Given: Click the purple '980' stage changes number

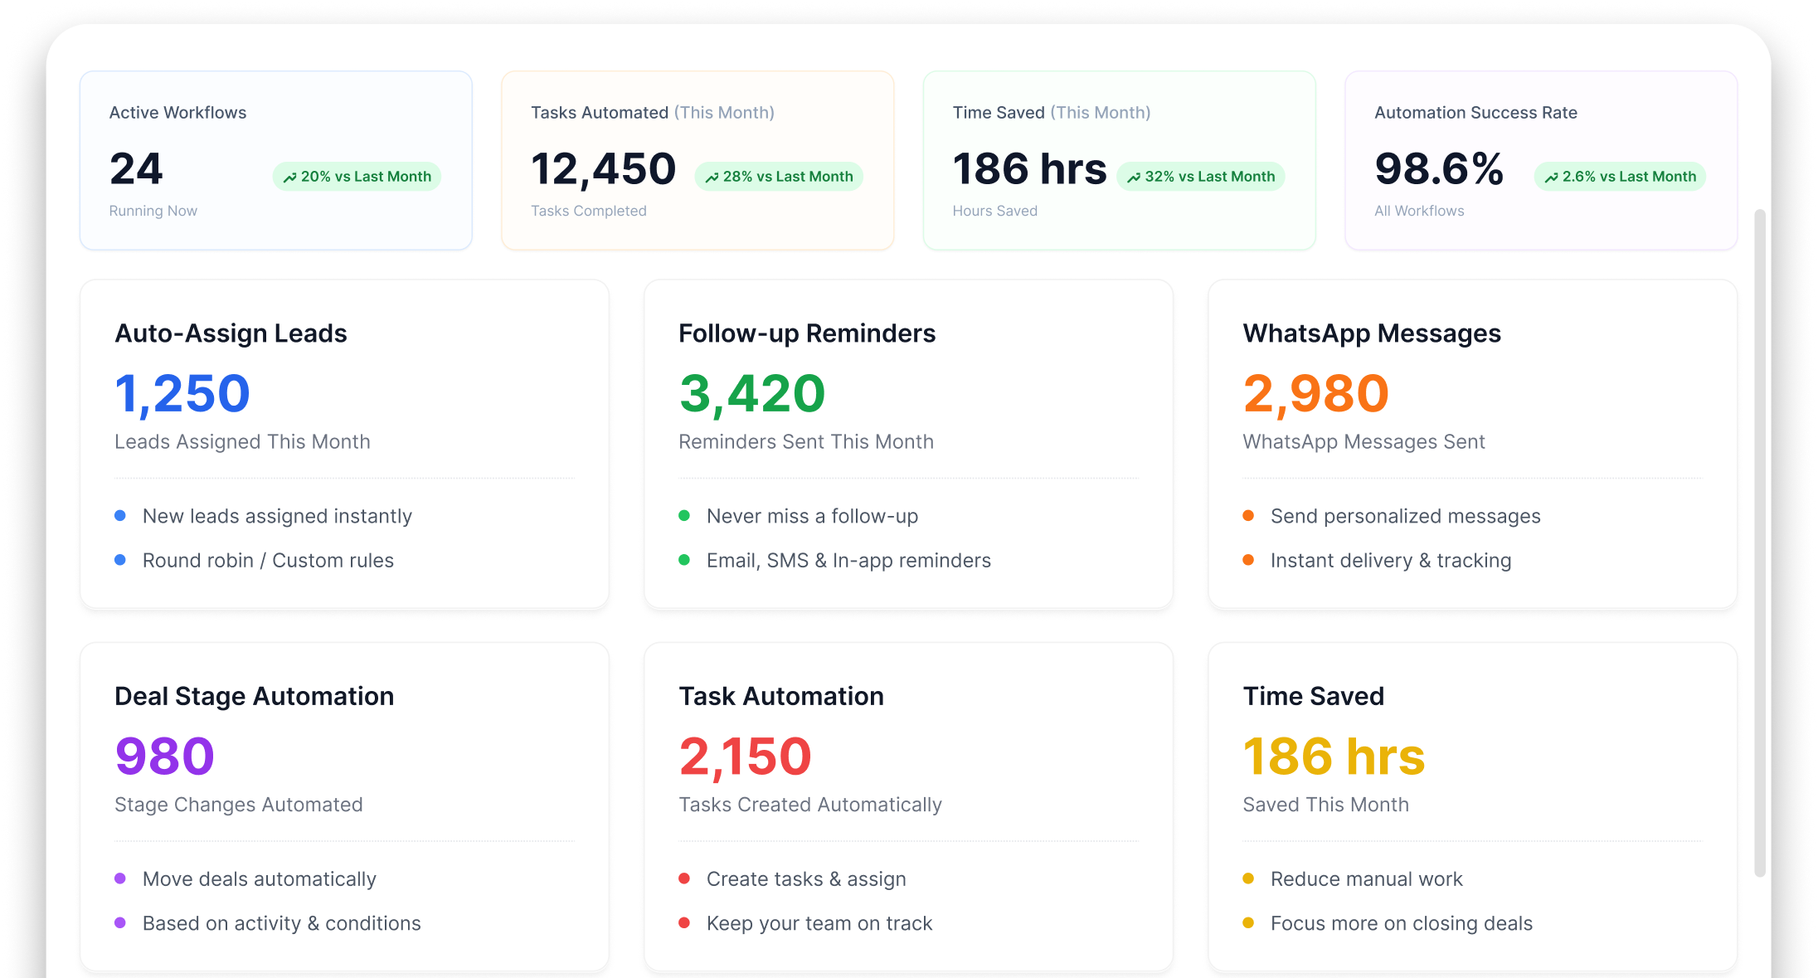Looking at the screenshot, I should 164,757.
